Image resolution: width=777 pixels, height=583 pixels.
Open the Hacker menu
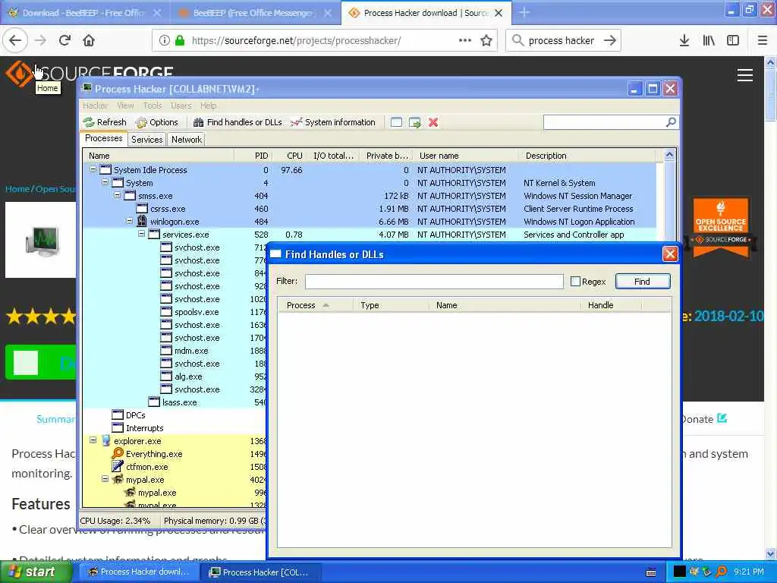[x=95, y=106]
